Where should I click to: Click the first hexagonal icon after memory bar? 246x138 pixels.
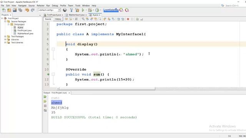(121, 10)
